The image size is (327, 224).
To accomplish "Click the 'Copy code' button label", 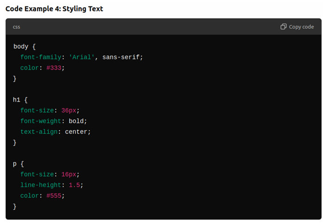I will click(301, 27).
